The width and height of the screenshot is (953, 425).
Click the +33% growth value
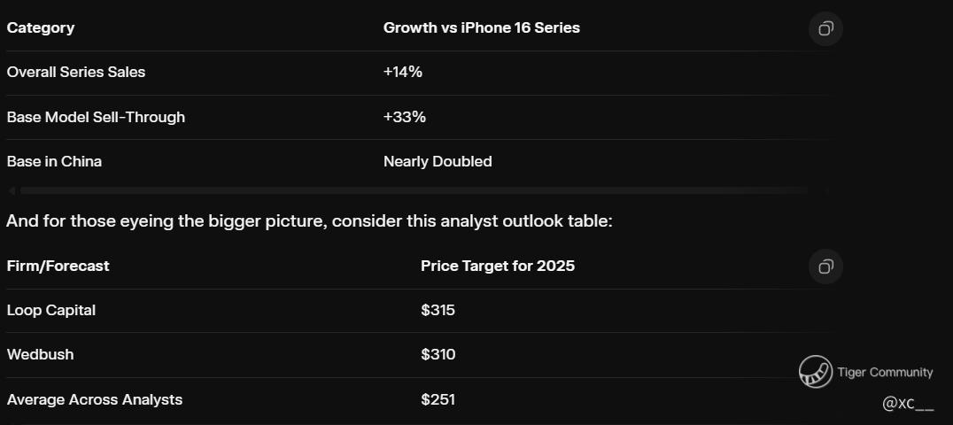click(404, 117)
